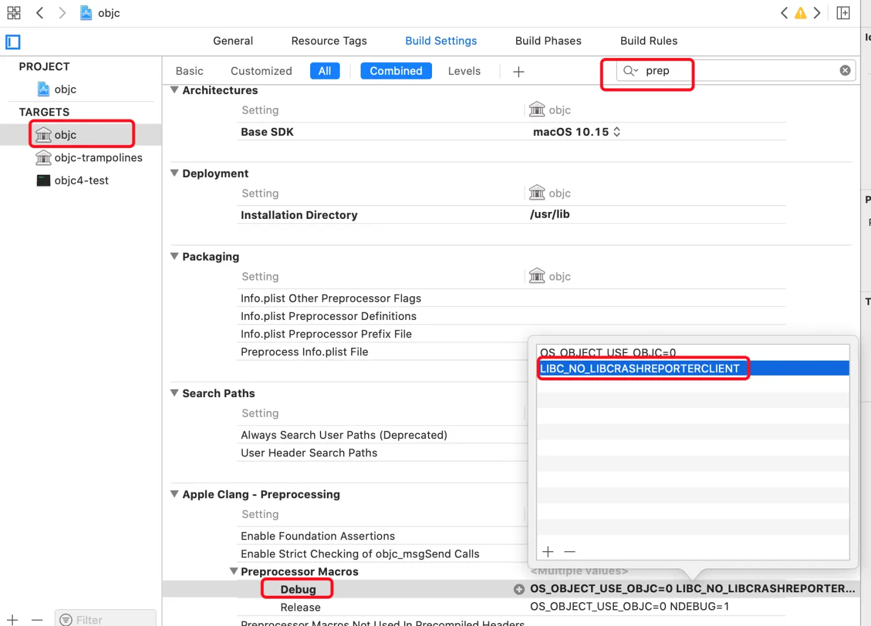
Task: Clear the search field text
Action: pos(845,70)
